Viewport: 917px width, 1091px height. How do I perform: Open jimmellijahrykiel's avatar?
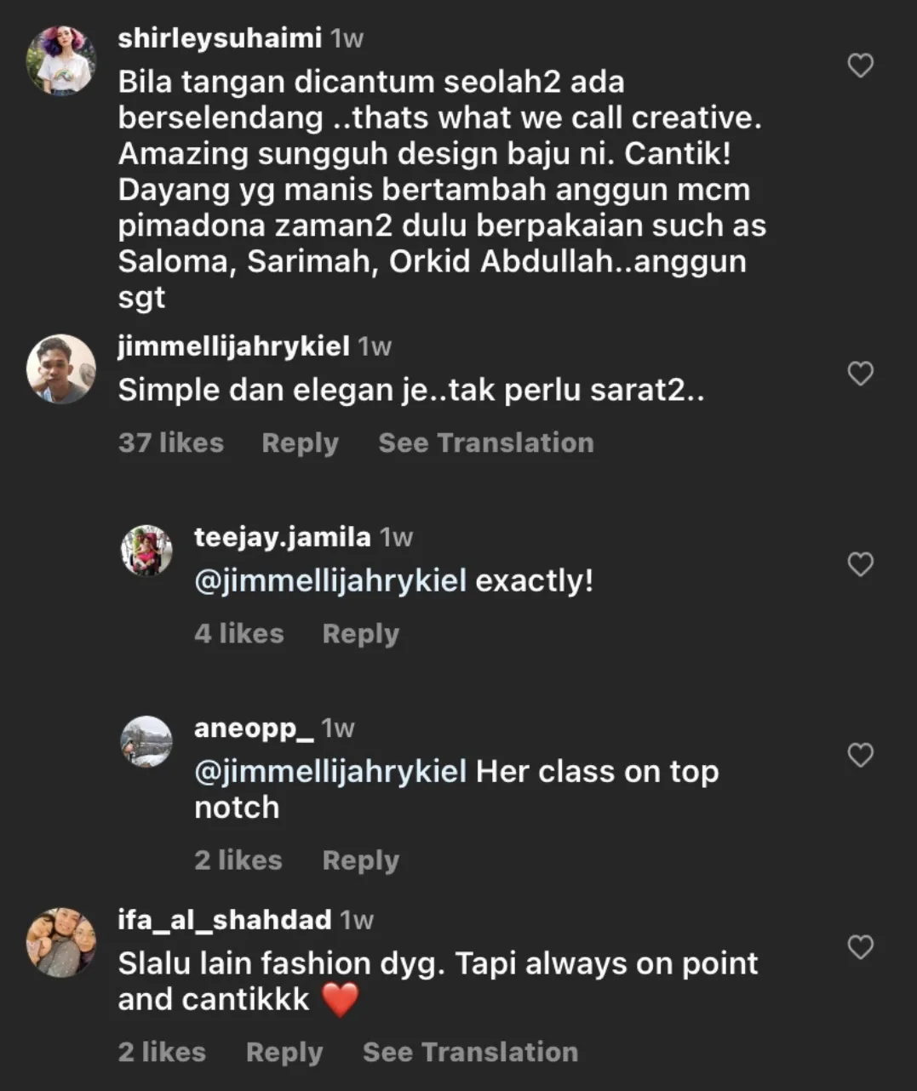[61, 368]
